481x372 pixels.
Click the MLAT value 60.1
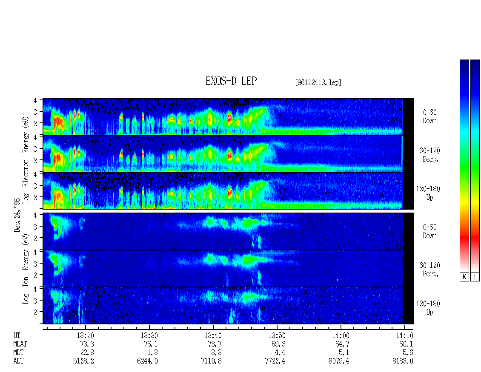406,344
